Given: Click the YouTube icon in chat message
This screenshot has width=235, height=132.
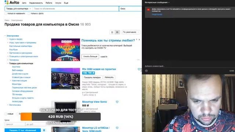Looking at the screenshot, I should tap(148, 10).
